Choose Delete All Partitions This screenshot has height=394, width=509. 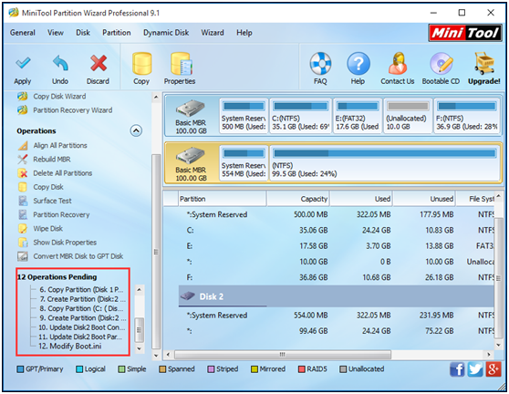click(x=55, y=173)
